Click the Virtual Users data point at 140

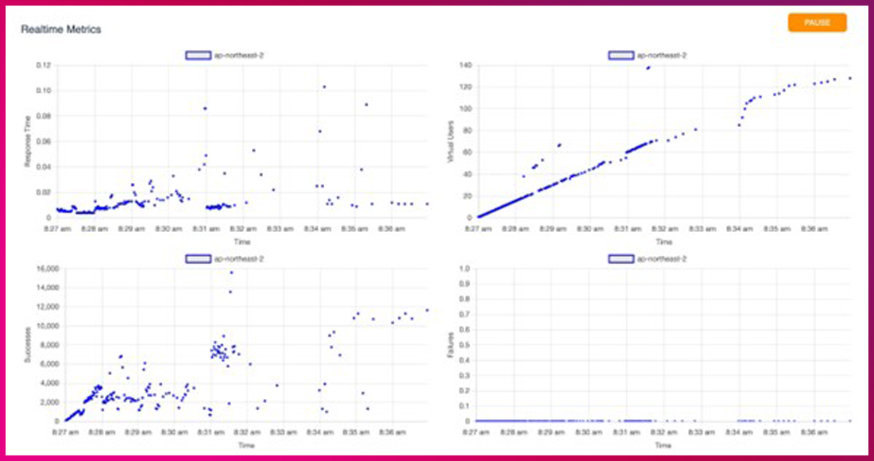point(648,68)
